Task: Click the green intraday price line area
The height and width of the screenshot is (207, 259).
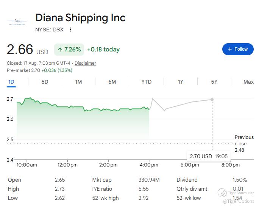Action: 83,119
